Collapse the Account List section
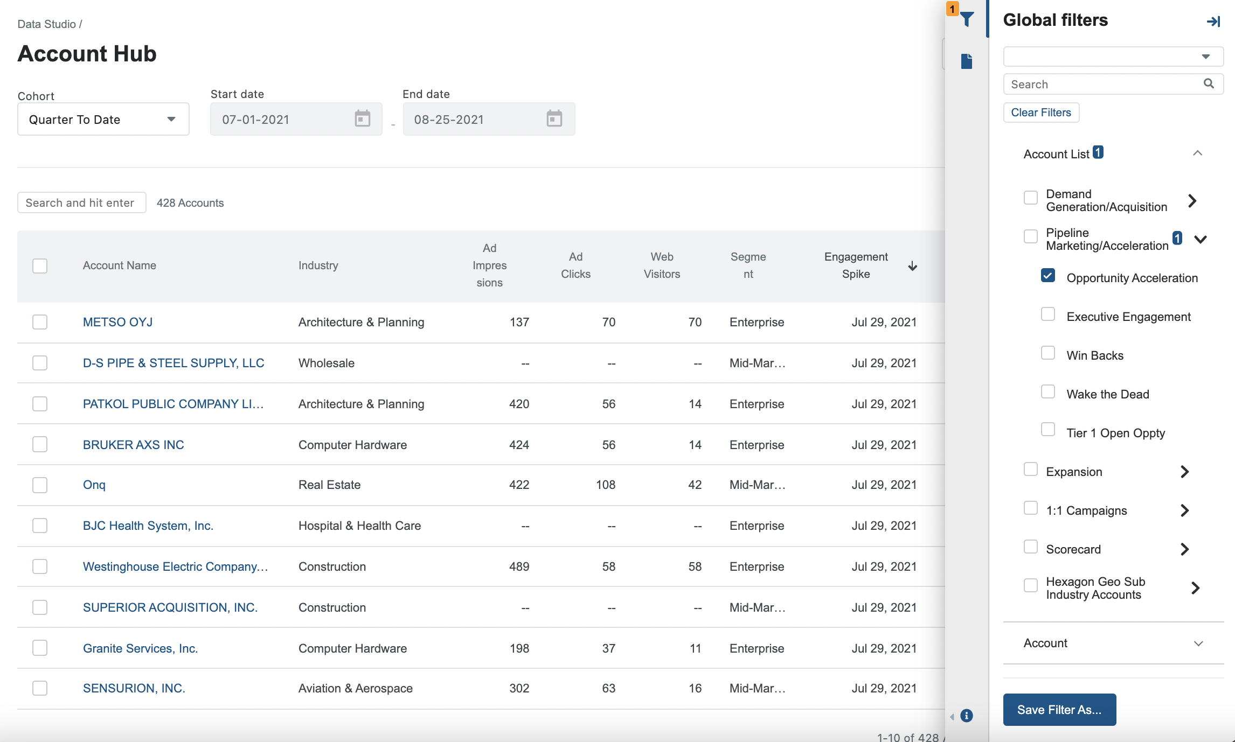The image size is (1235, 742). tap(1197, 153)
